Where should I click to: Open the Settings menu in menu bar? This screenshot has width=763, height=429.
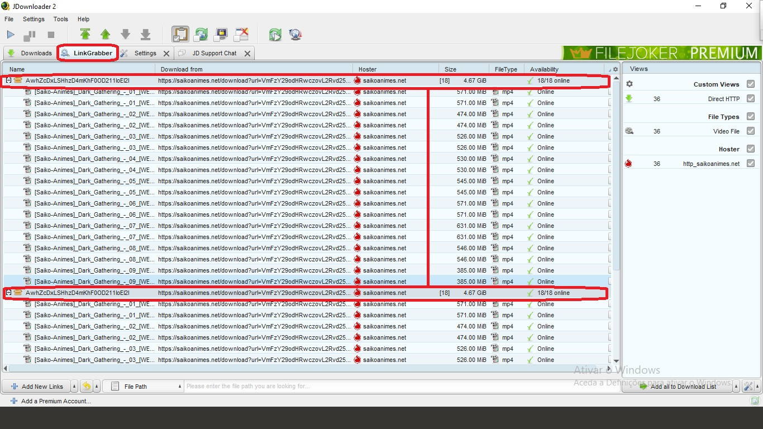(34, 19)
